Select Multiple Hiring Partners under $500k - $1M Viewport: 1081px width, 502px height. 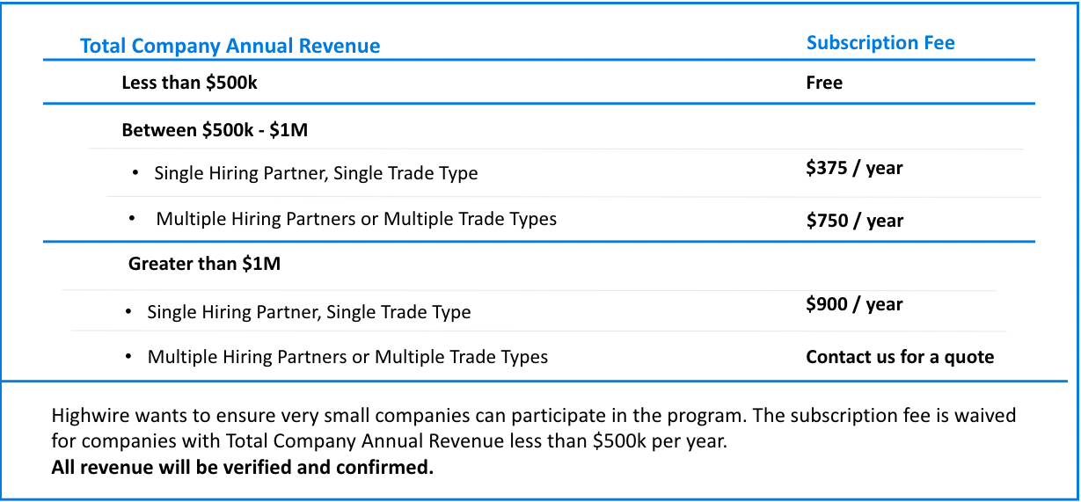[356, 219]
